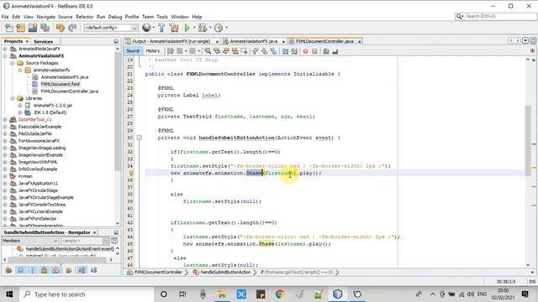The image size is (538, 302).
Task: Click the red Start Macro Recording icon
Action: coord(305,51)
